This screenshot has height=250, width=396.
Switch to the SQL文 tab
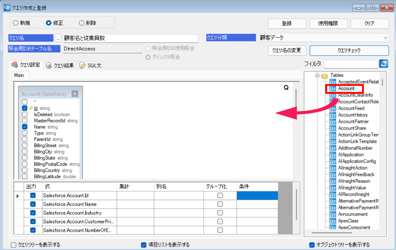(x=91, y=65)
